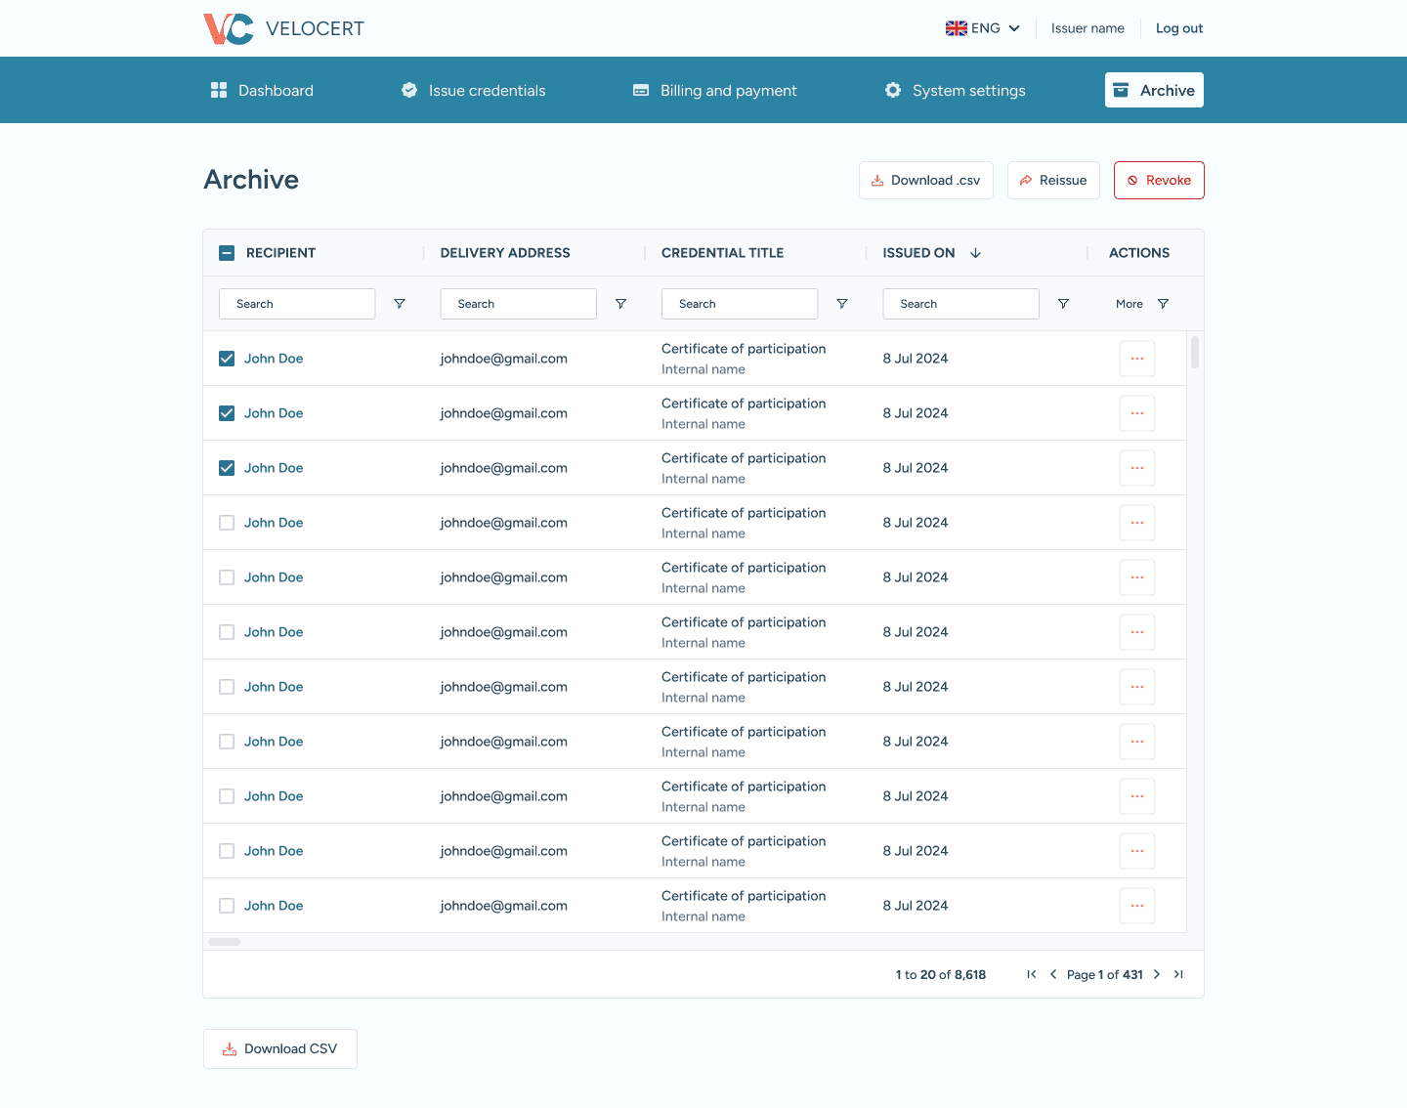Click the Reissue button
This screenshot has width=1407, height=1108.
click(1053, 180)
